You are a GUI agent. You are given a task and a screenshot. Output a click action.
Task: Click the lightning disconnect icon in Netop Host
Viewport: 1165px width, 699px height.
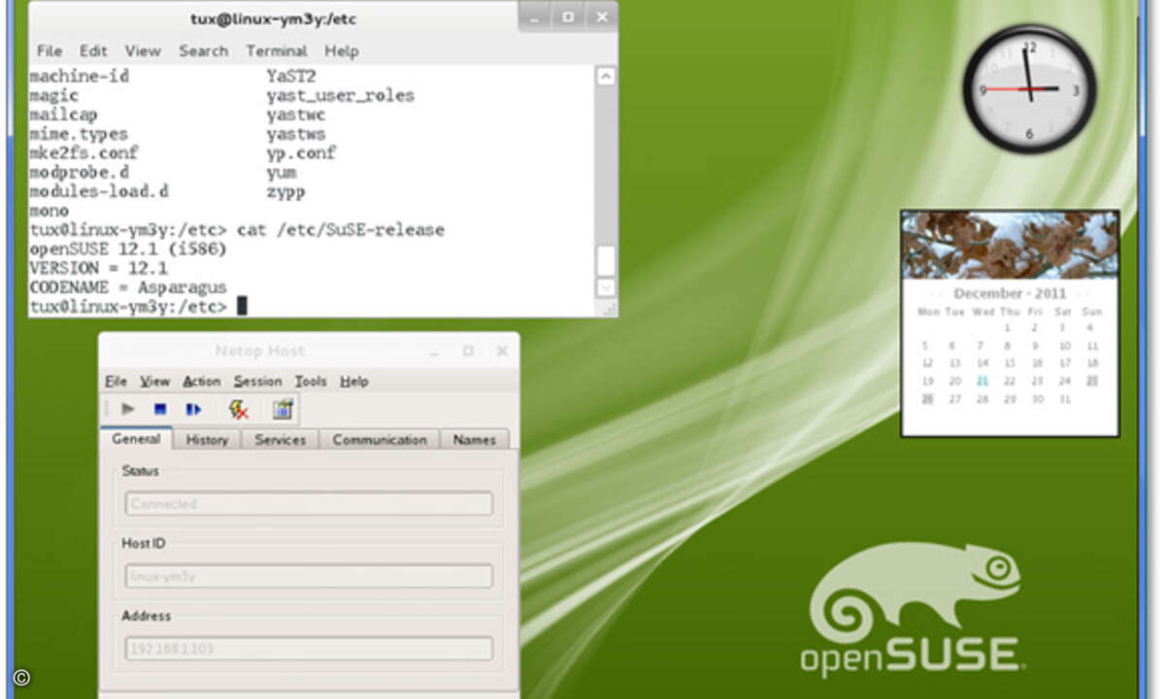[238, 410]
